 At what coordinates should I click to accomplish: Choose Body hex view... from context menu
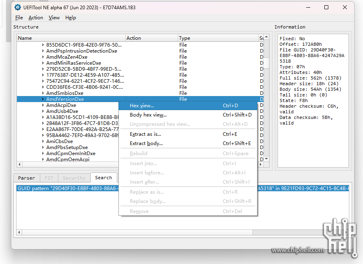188,115
